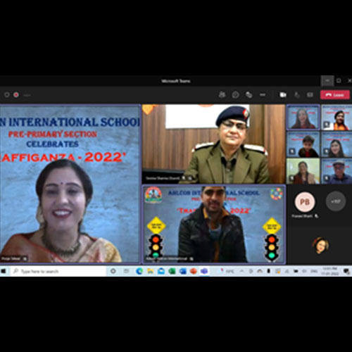Image resolution: width=352 pixels, height=352 pixels.
Task: Open PowerPoint from the taskbar
Action: [194, 271]
